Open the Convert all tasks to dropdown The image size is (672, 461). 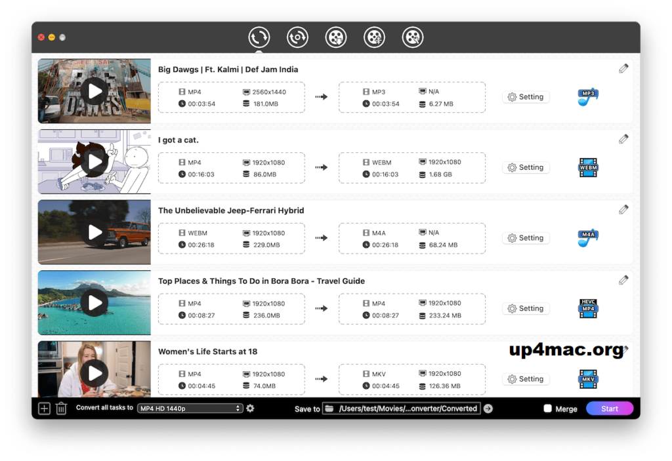tap(190, 409)
